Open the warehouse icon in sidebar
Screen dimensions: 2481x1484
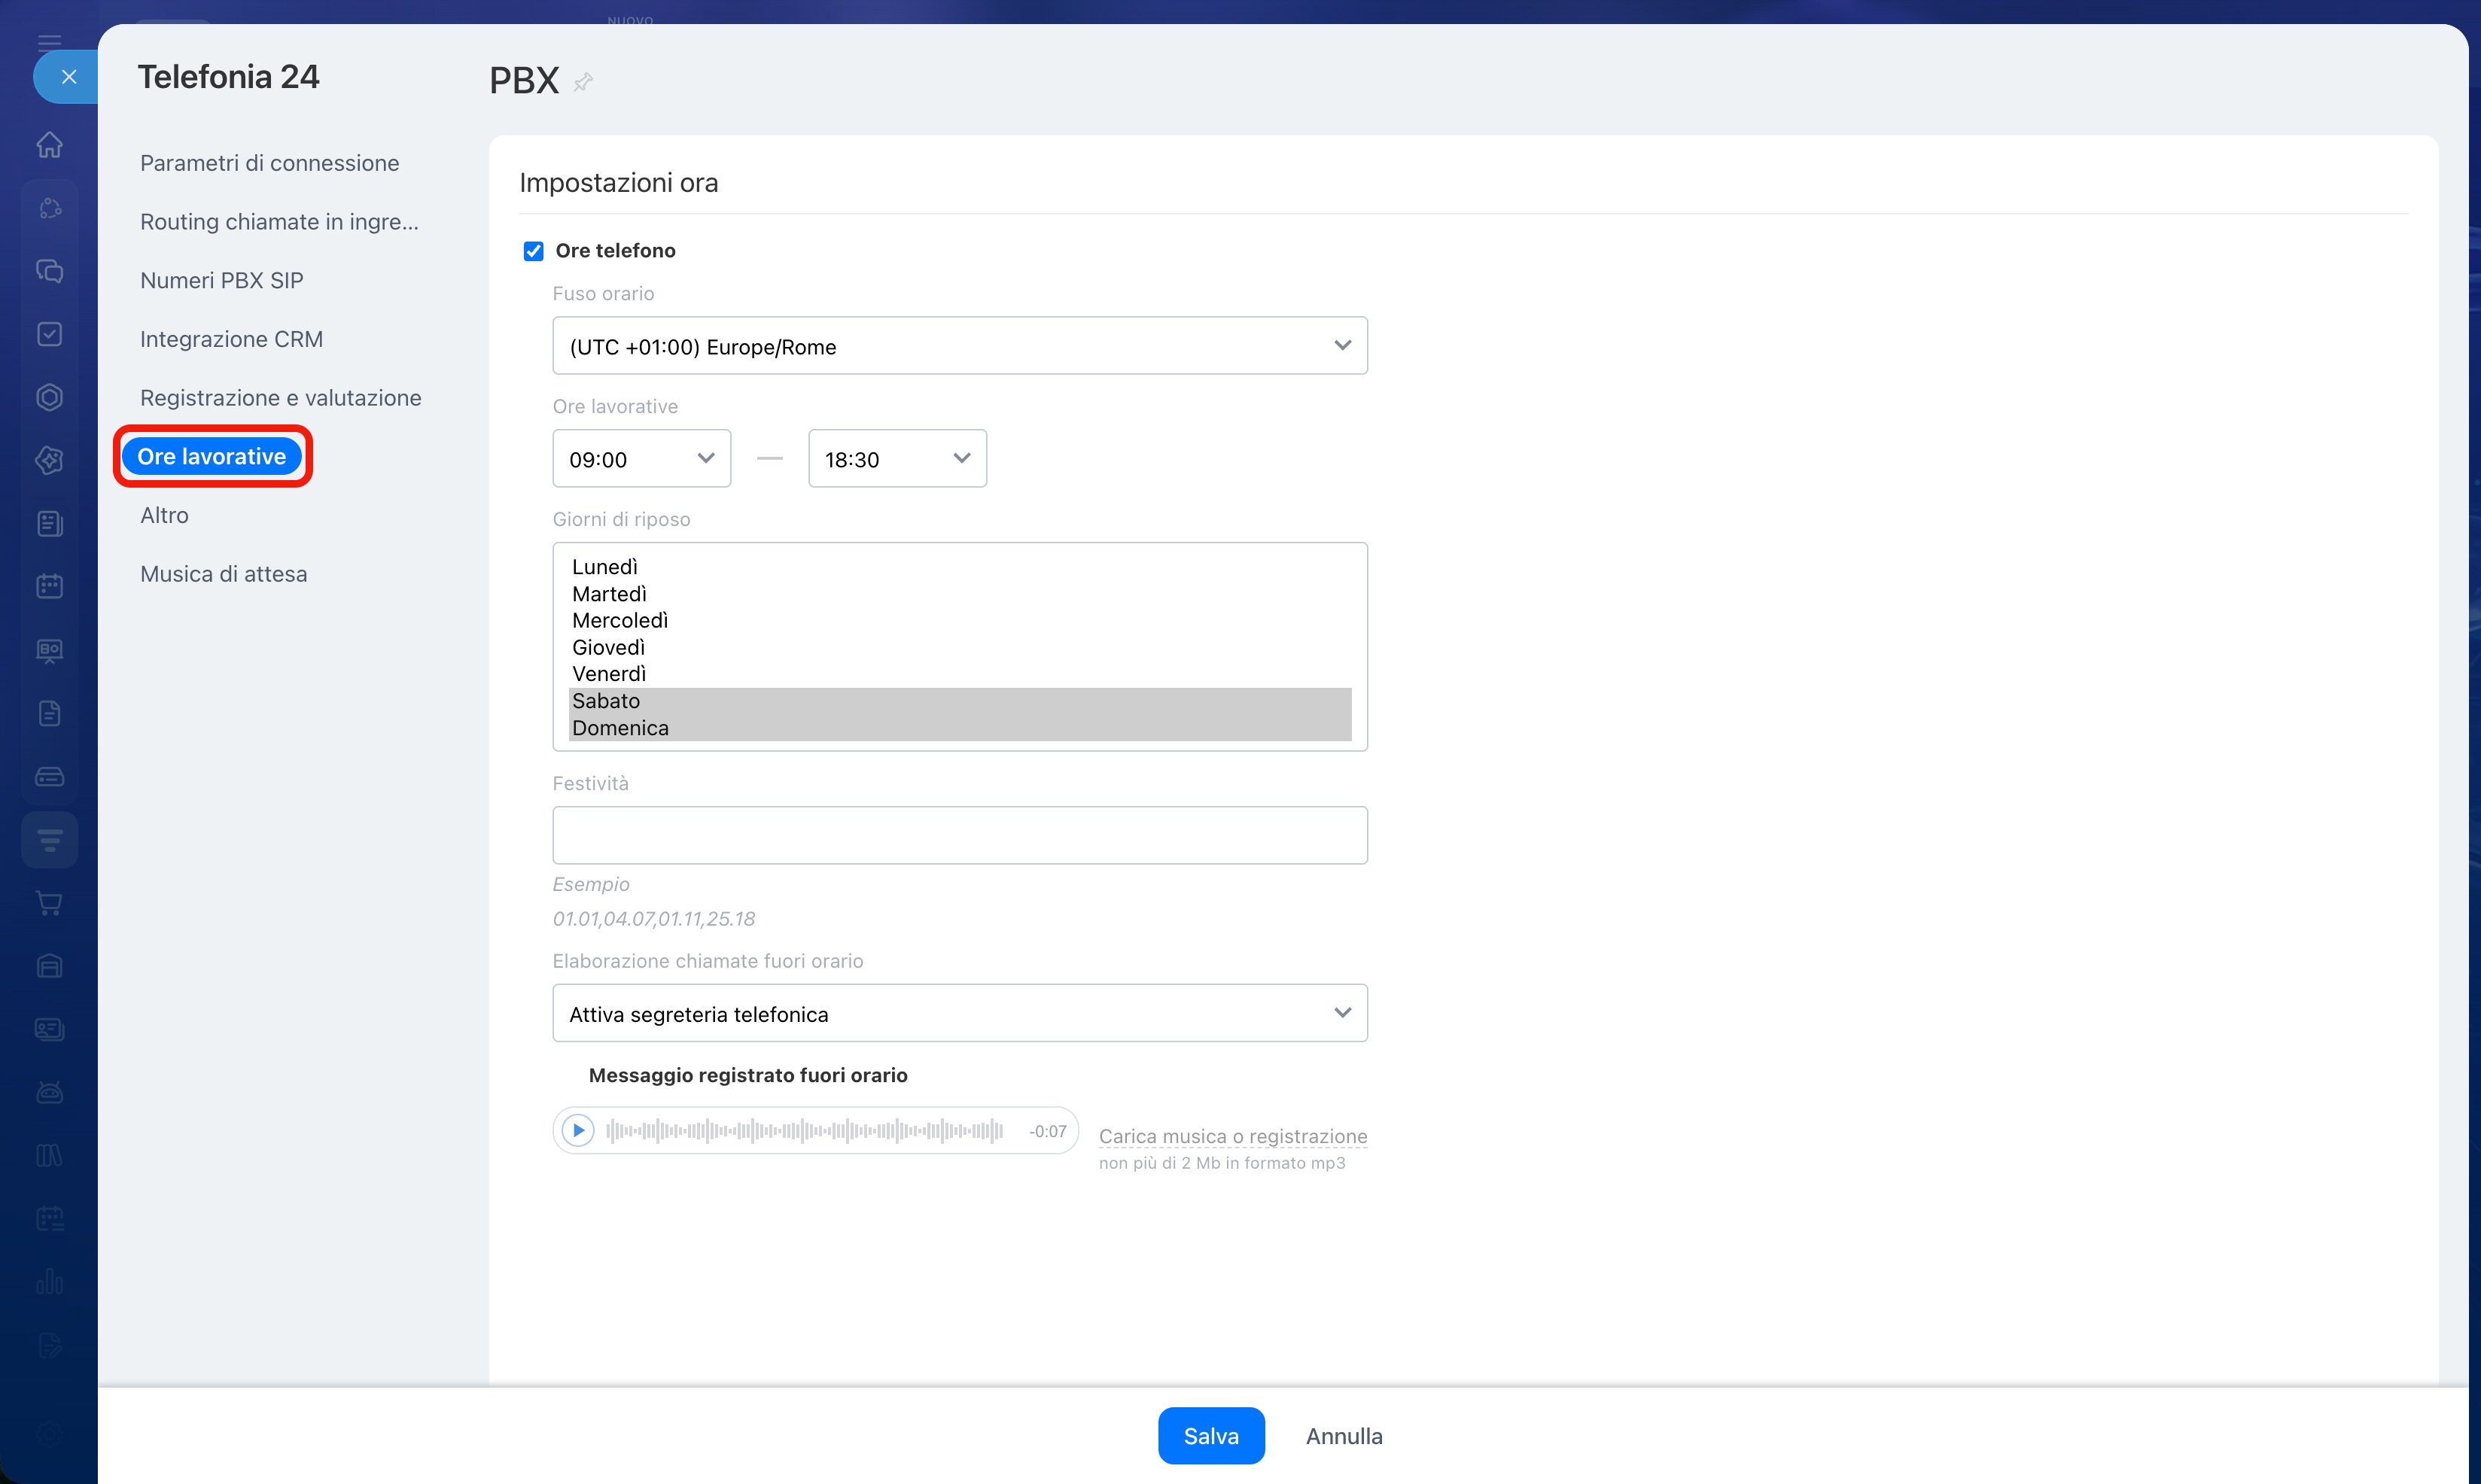click(x=49, y=966)
